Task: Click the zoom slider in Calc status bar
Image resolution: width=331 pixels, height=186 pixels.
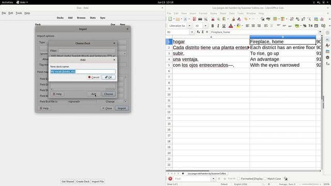Action: coord(310,184)
